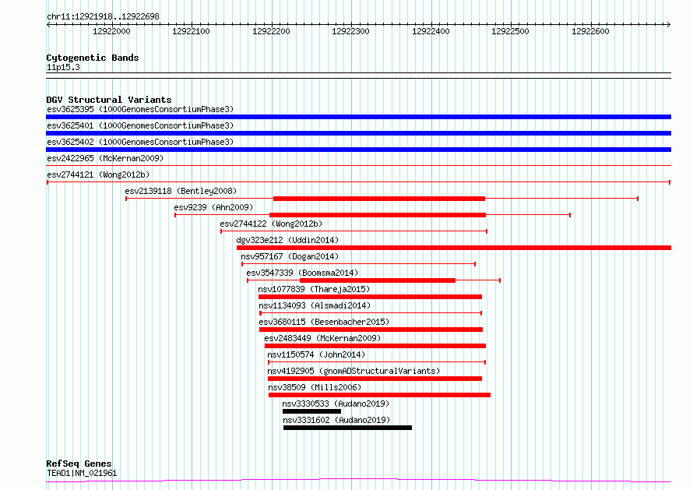Select the nsv3331602 black variant bar
The width and height of the screenshot is (693, 490).
[348, 428]
